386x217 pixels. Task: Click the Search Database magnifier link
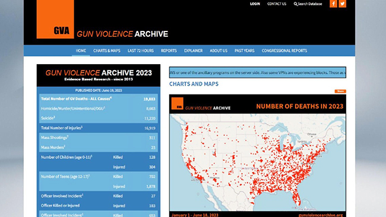tap(308, 4)
